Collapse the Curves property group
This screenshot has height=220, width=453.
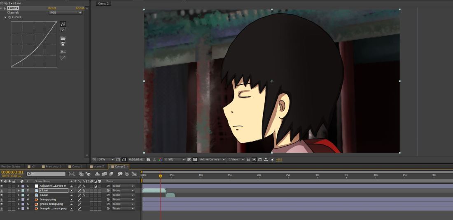click(5, 17)
